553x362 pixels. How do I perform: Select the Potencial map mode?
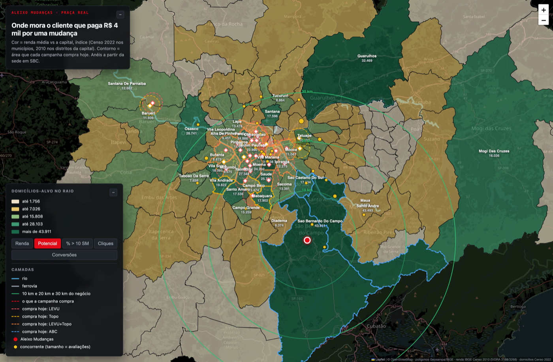click(47, 243)
